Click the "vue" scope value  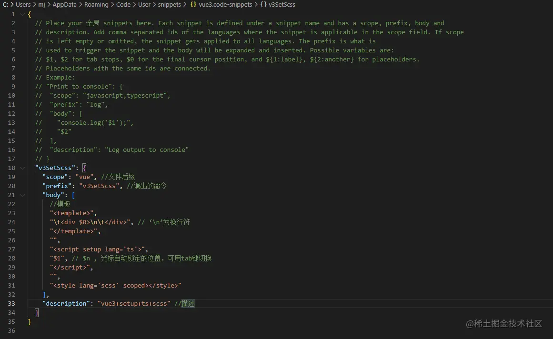coord(85,177)
